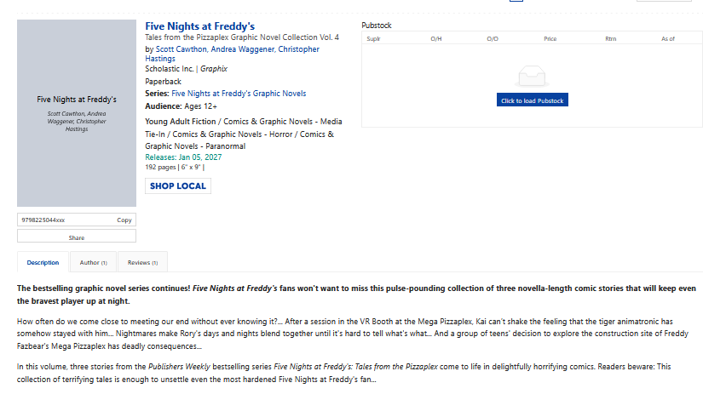Image resolution: width=703 pixels, height=394 pixels.
Task: Switch to the Author tab
Action: tap(93, 263)
